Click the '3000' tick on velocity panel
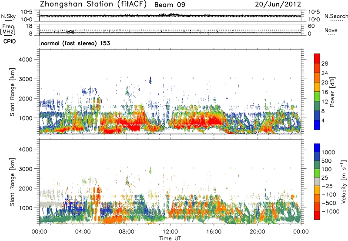This screenshot has width=348, height=241. point(25,169)
